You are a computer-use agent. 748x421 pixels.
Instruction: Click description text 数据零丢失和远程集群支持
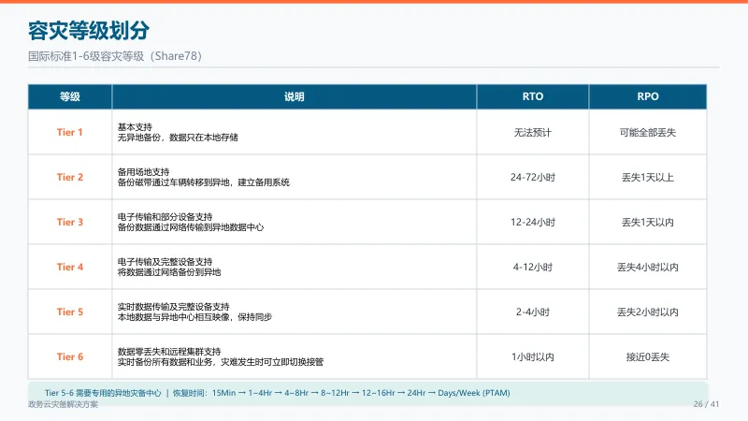click(x=169, y=352)
